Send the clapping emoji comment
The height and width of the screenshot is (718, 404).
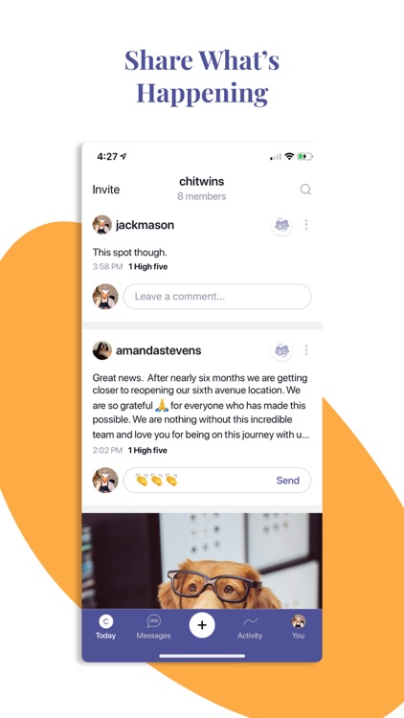point(287,481)
